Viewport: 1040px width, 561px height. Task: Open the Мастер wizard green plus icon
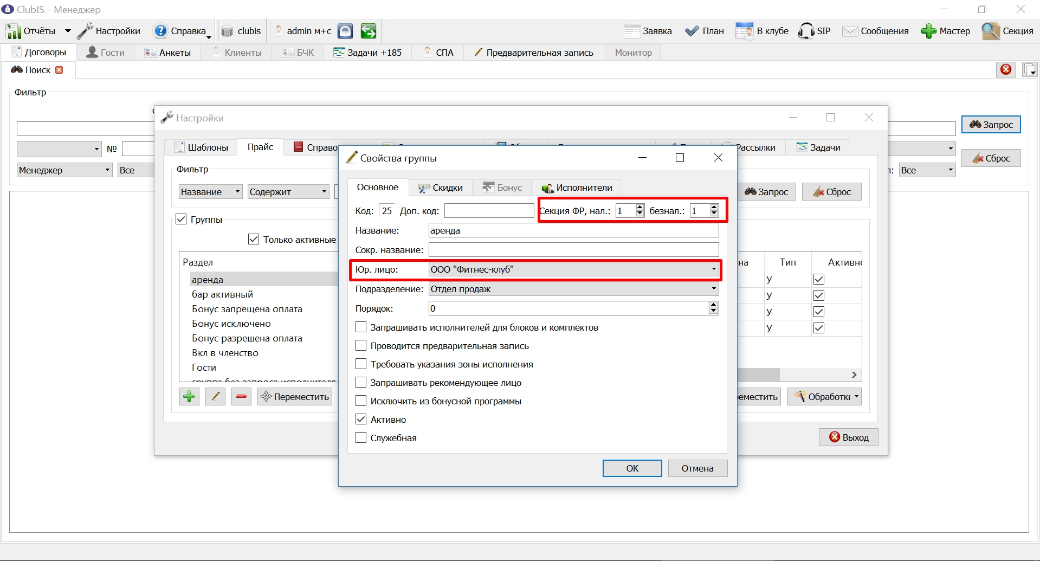coord(928,31)
